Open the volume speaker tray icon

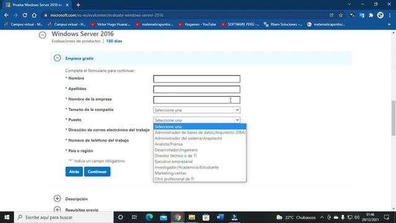point(357,217)
